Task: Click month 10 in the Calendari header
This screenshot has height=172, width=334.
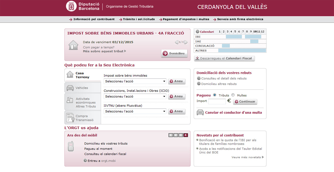Action: coord(255,32)
